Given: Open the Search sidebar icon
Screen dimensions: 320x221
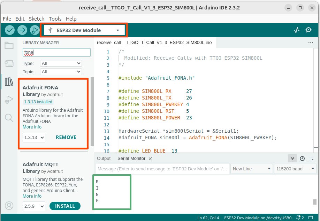Looking at the screenshot, I should [x=9, y=118].
